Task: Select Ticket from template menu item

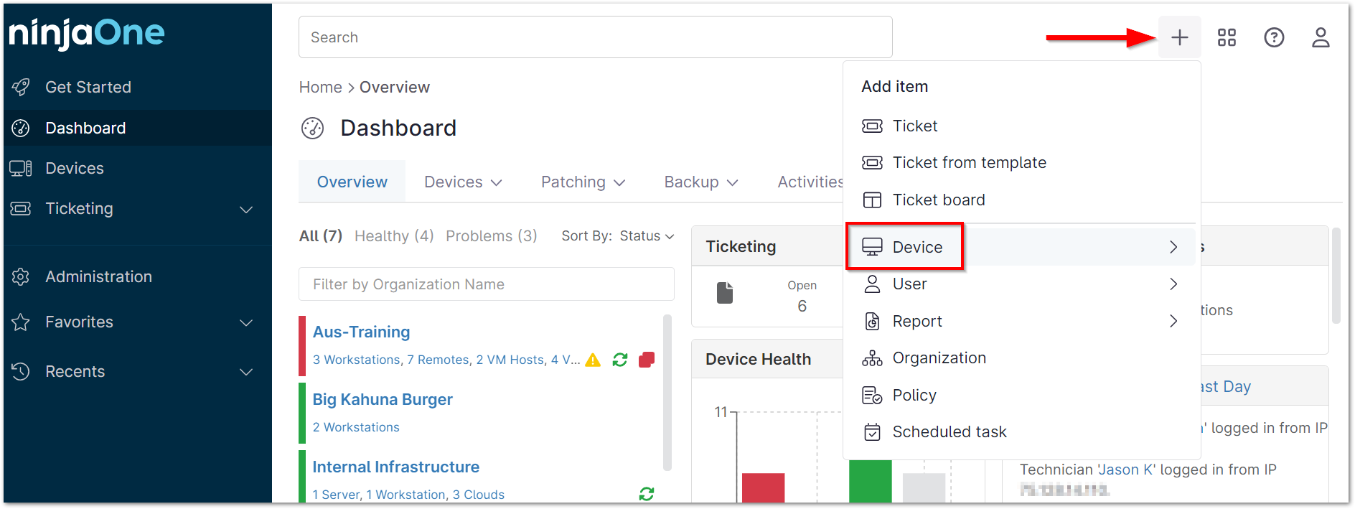Action: click(x=969, y=163)
